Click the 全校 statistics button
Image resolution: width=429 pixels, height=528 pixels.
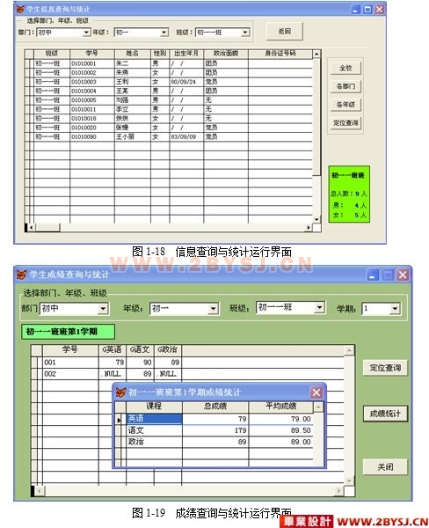pos(345,68)
